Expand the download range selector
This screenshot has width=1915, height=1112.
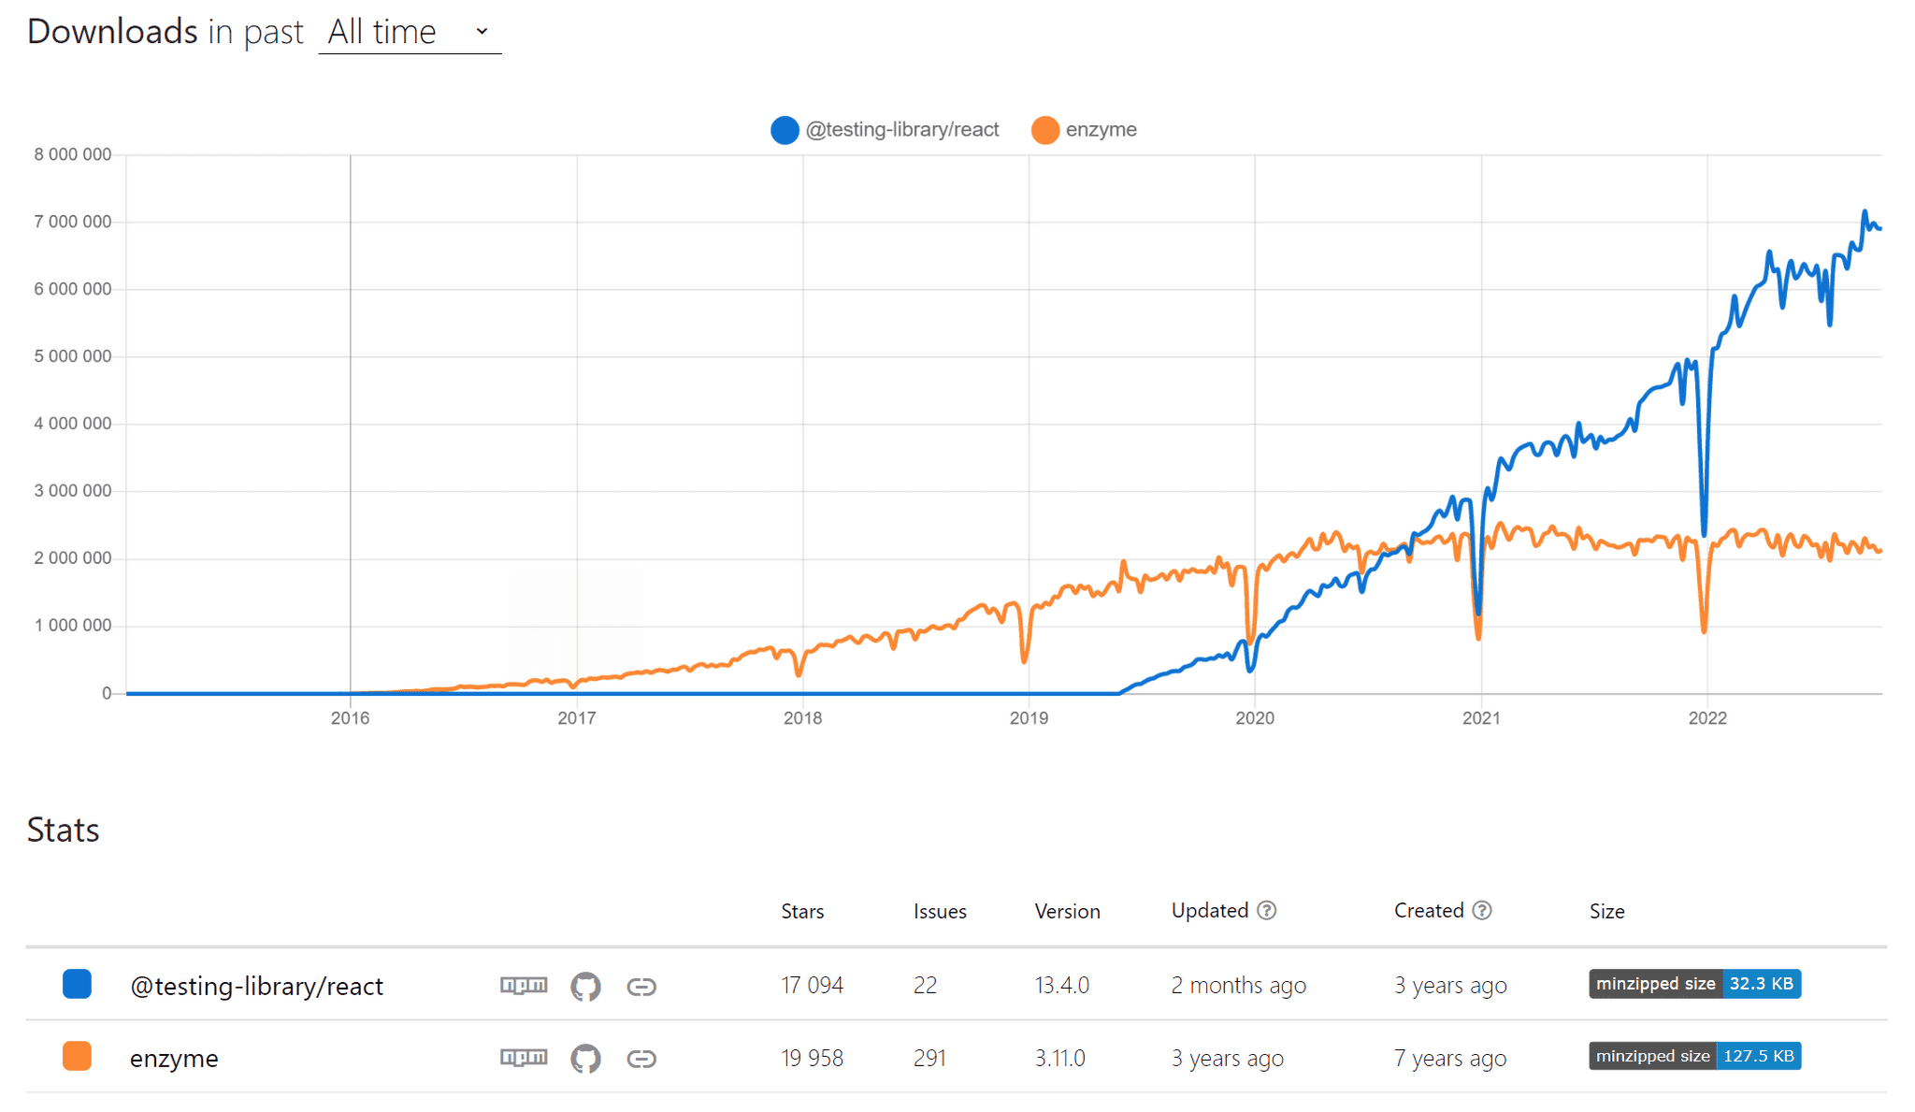point(409,31)
